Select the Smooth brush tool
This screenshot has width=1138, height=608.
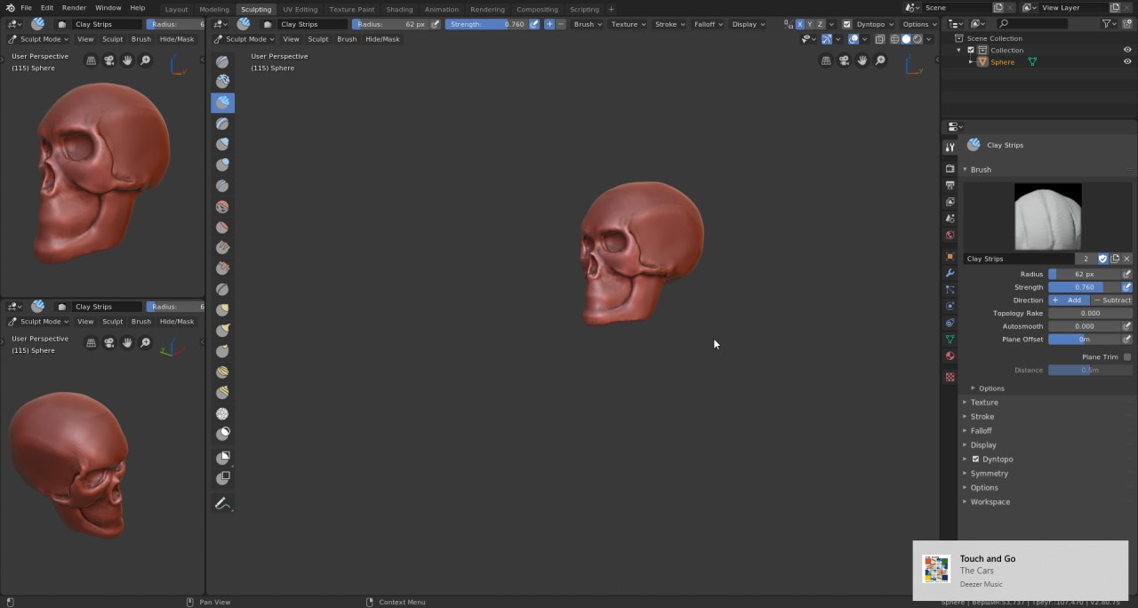[222, 207]
